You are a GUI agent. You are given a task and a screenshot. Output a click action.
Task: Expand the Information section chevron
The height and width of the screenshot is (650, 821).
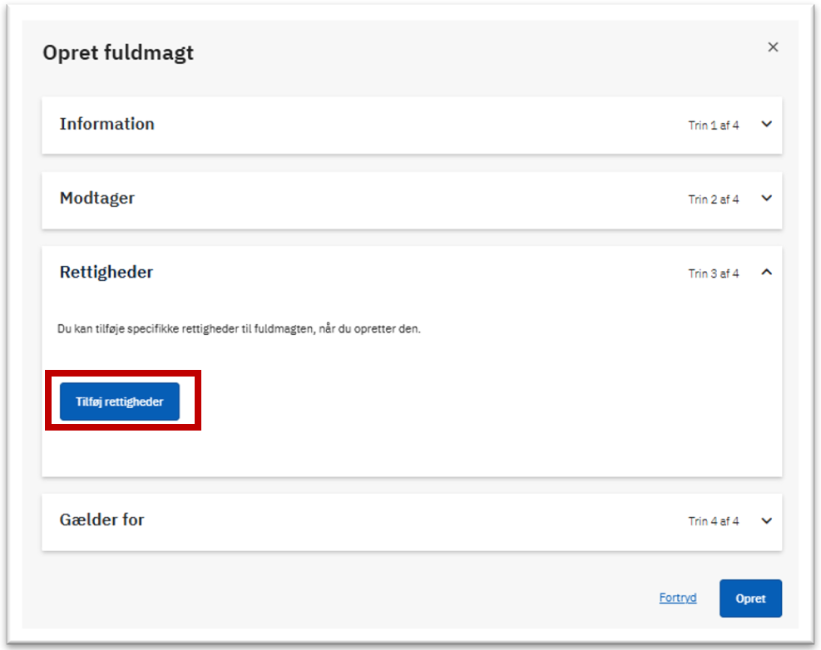(767, 125)
